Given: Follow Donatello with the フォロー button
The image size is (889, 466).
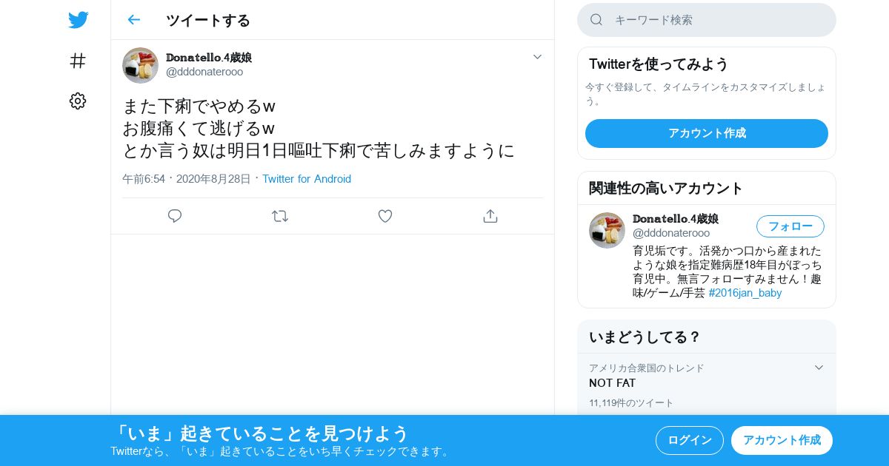Looking at the screenshot, I should tap(790, 226).
